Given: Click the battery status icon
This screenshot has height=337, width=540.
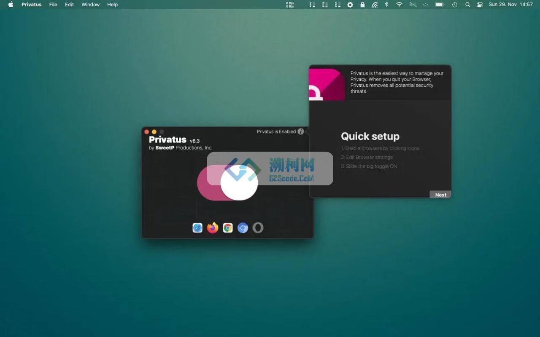Looking at the screenshot, I should [440, 5].
